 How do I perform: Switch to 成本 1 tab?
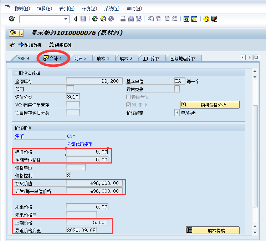tap(103, 59)
